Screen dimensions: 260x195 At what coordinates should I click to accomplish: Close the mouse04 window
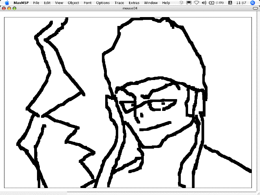4,8
